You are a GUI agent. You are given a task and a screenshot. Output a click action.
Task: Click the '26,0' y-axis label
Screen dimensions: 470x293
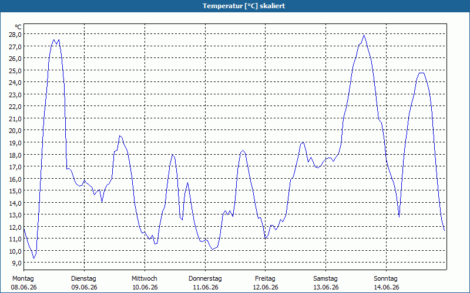tap(15, 58)
